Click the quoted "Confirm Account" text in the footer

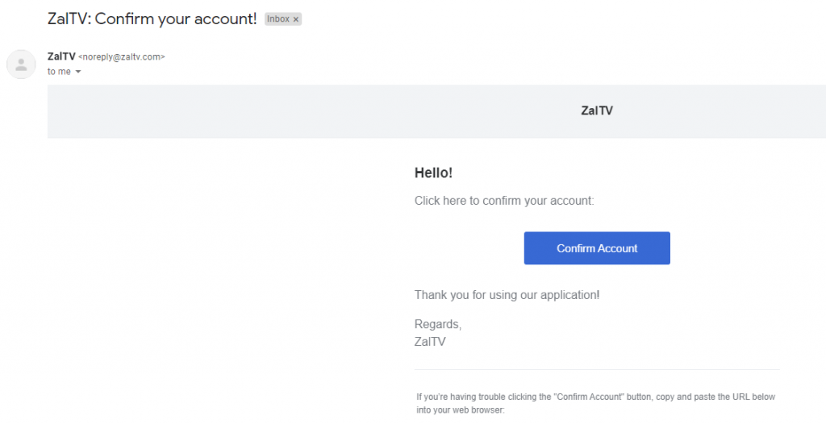590,397
